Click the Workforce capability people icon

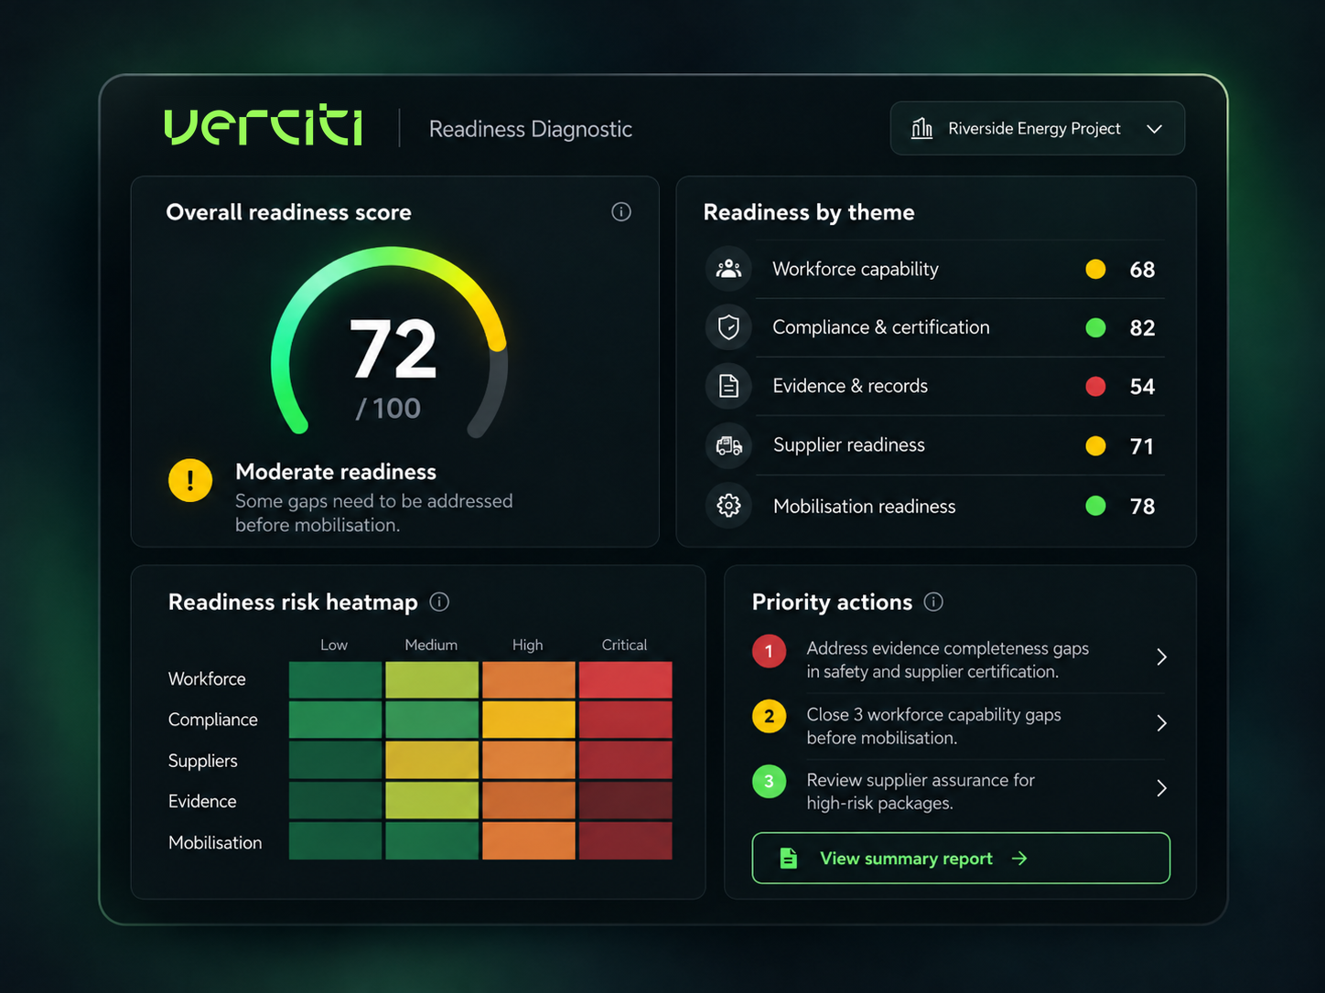pyautogui.click(x=728, y=269)
